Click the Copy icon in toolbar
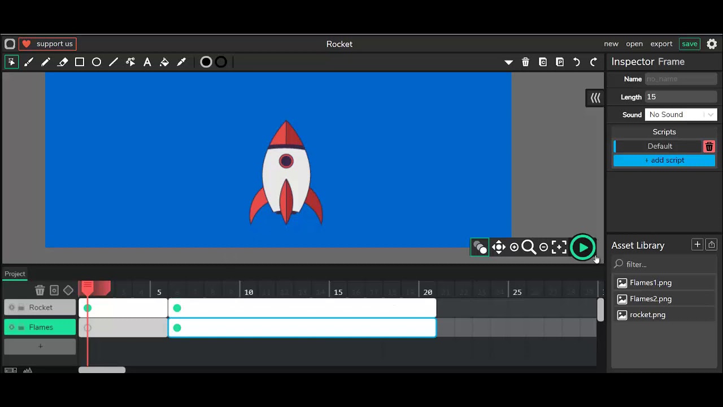This screenshot has height=407, width=723. [543, 62]
